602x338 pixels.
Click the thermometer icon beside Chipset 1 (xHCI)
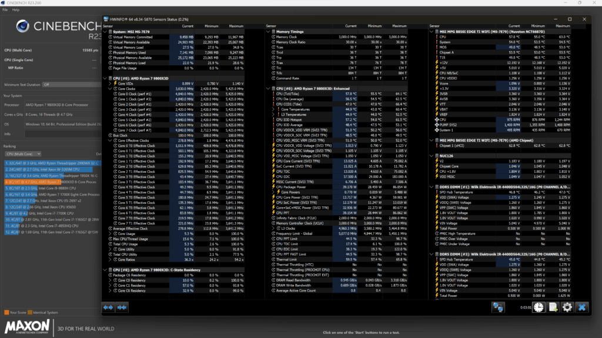pos(437,146)
